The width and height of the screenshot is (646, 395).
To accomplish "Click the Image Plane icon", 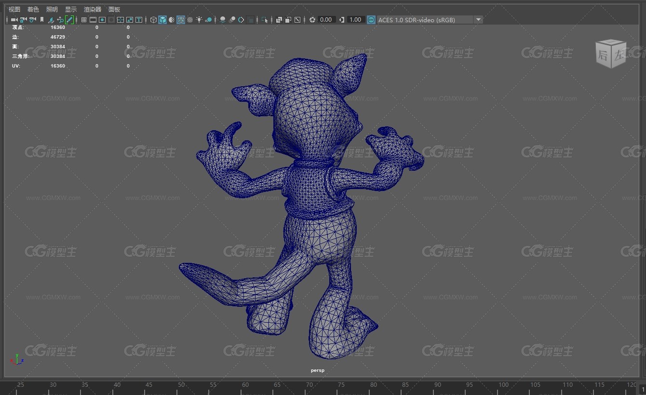I will click(x=51, y=20).
